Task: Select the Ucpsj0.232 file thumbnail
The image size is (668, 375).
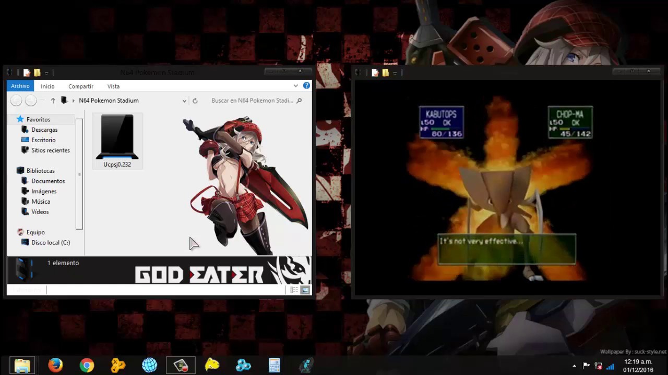Action: pos(117,136)
